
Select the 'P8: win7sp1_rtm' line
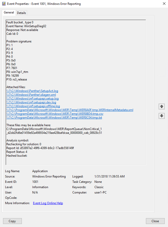tap(17, 72)
